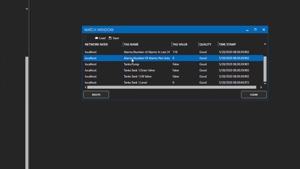300x169 pixels.
Task: Click the table scrollbar up arrow
Action: tap(265, 44)
